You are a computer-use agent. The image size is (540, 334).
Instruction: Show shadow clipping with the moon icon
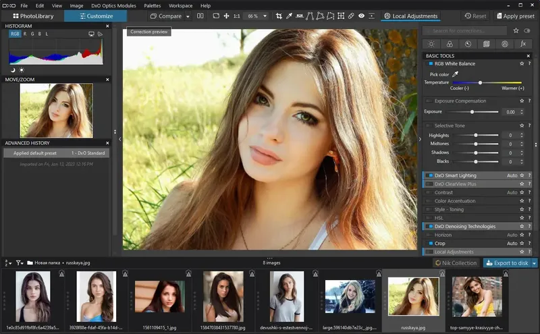(13, 69)
